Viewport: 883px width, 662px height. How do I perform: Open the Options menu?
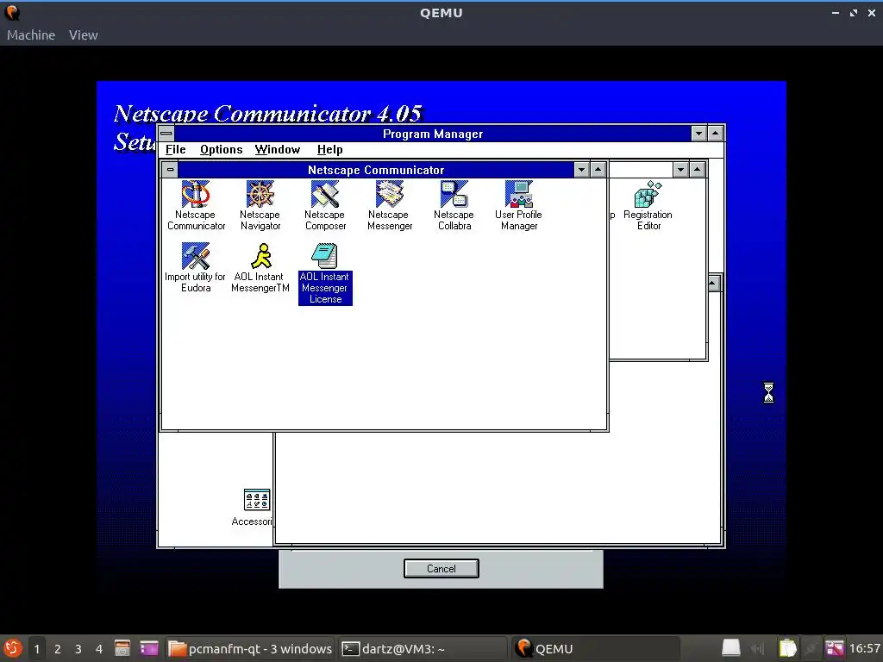tap(221, 150)
